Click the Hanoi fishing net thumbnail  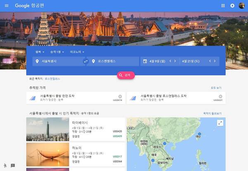[48, 155]
